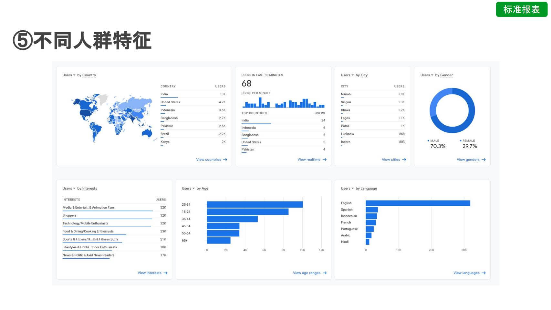Click the English language bar
The width and height of the screenshot is (551, 310).
418,203
